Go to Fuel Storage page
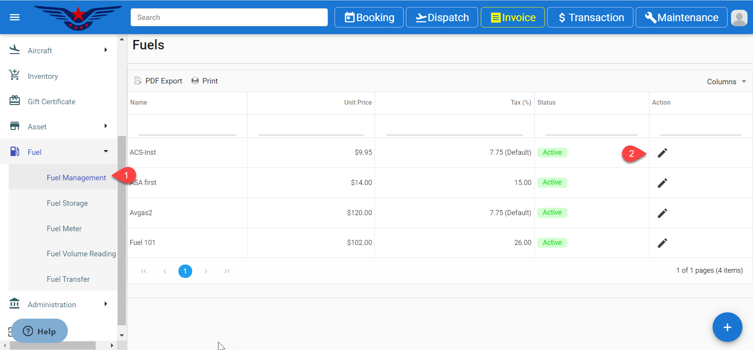Screen dimensions: 753x350 (67, 203)
